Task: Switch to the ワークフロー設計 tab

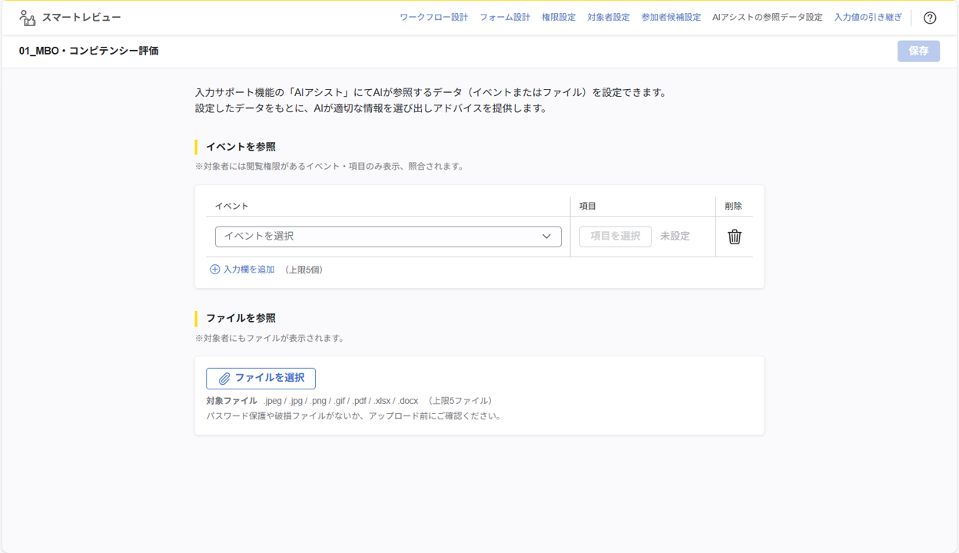Action: pyautogui.click(x=433, y=17)
